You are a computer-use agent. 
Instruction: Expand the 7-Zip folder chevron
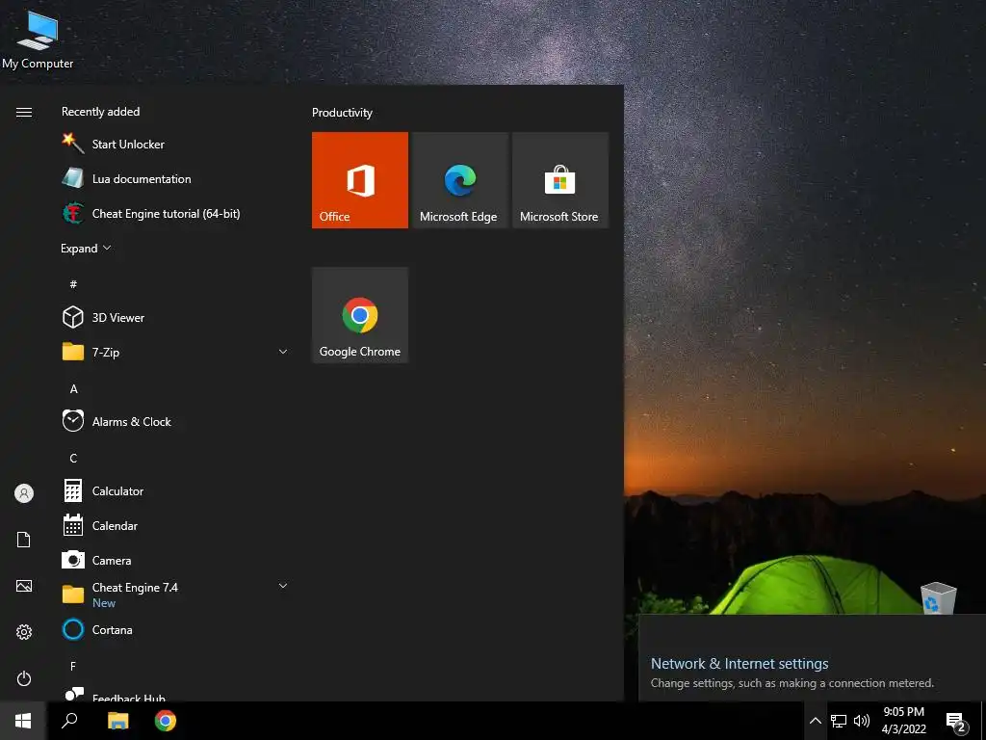(x=283, y=352)
